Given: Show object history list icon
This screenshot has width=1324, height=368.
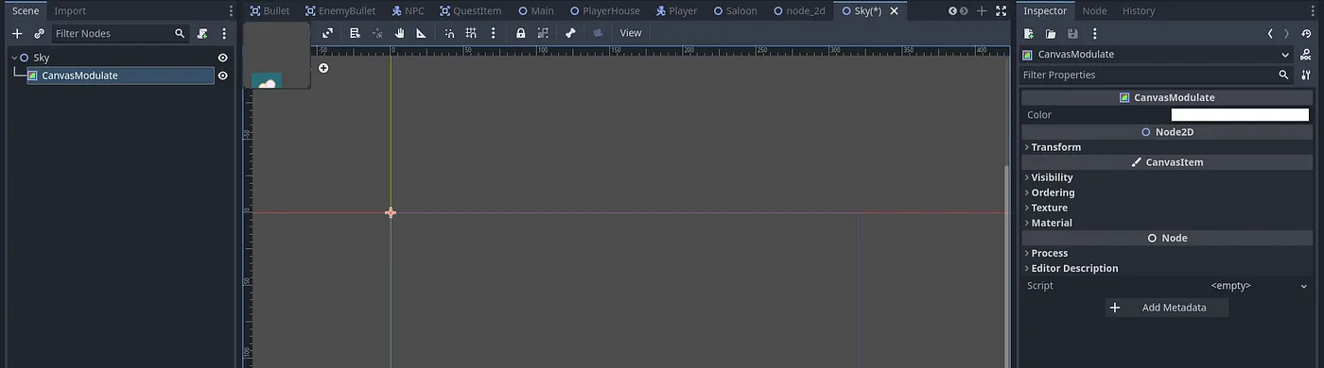Looking at the screenshot, I should tap(1305, 33).
